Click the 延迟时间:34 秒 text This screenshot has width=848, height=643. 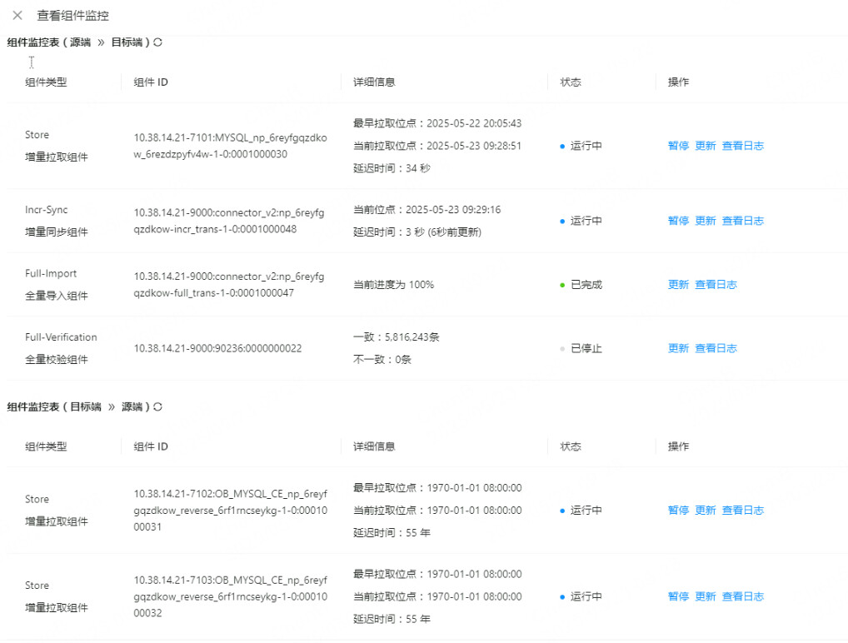(x=392, y=168)
